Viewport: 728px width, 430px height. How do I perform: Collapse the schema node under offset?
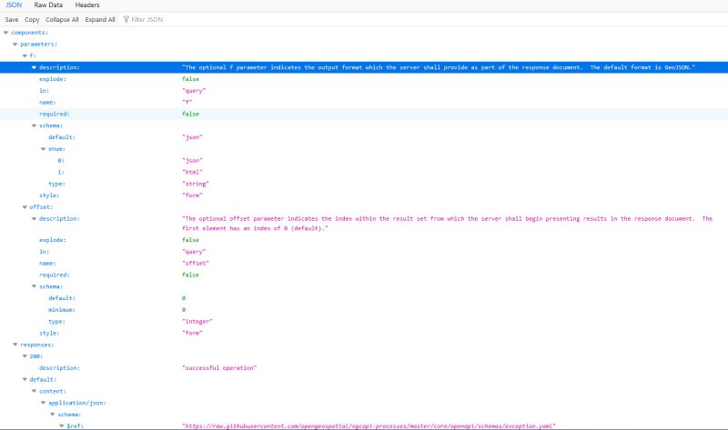tap(34, 286)
